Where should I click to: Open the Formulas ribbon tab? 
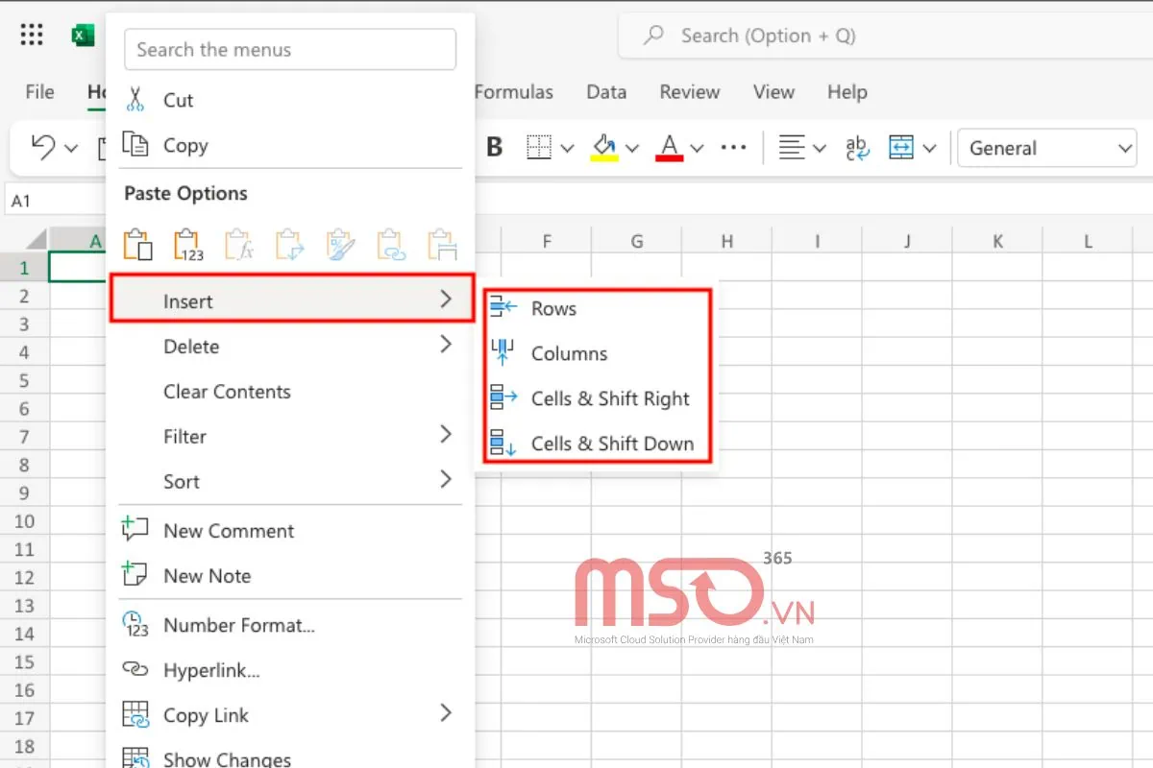(514, 92)
